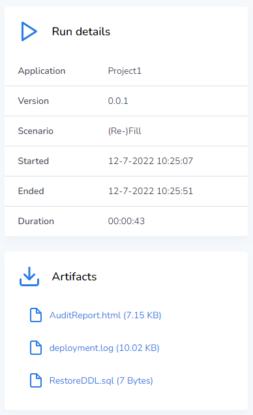This screenshot has width=253, height=415.
Task: Click the AuditReport.html file icon
Action: coord(36,315)
